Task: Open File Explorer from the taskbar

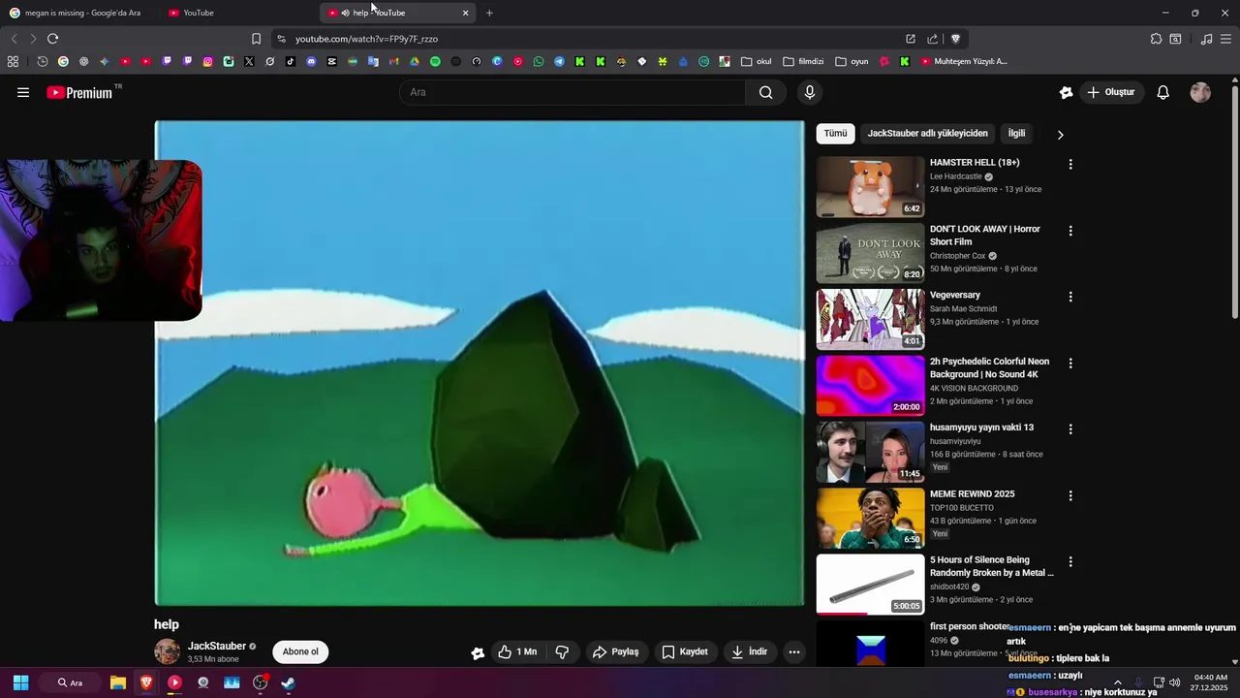Action: (117, 682)
